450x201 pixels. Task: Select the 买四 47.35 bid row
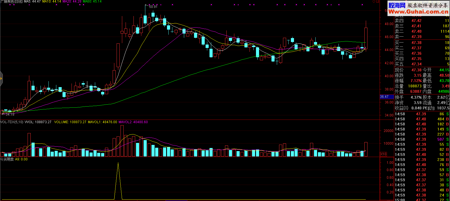click(x=422, y=59)
